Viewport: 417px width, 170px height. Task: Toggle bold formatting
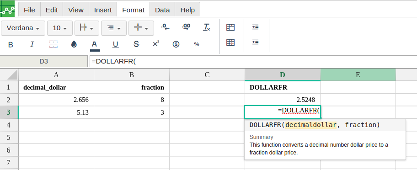pos(11,44)
